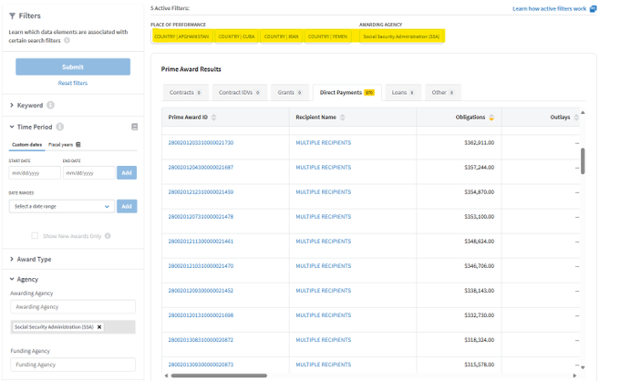Open the date range dropdown

[x=61, y=207]
